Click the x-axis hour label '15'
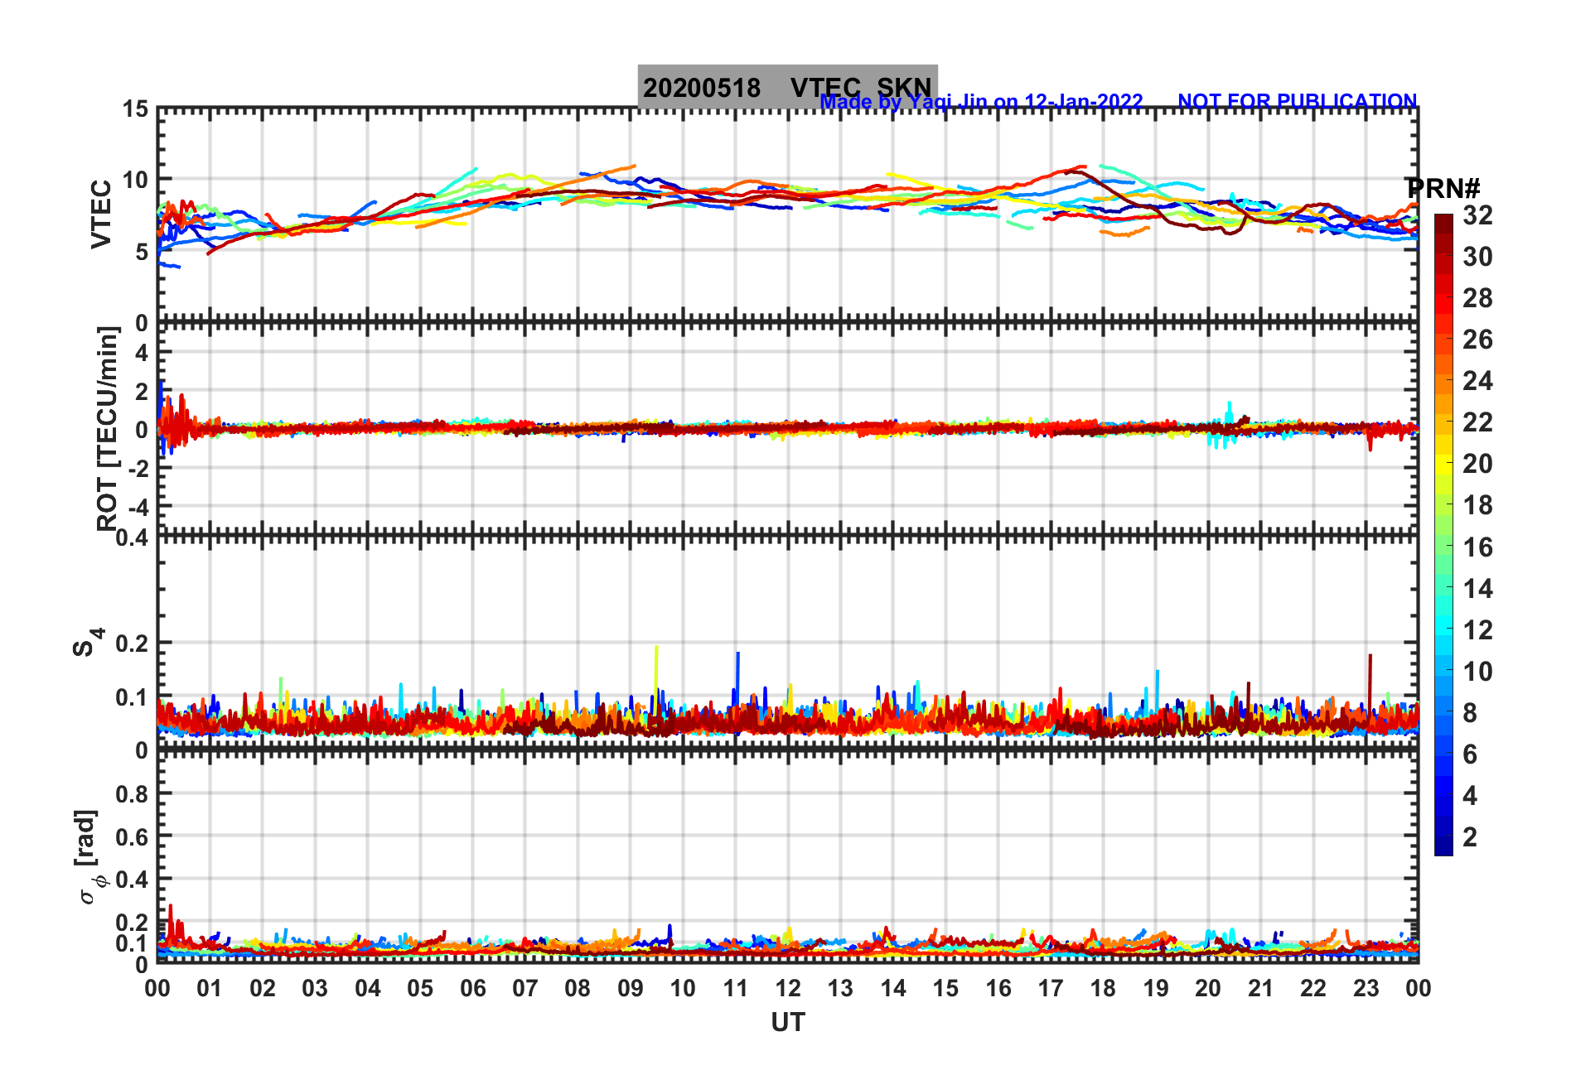 945,988
